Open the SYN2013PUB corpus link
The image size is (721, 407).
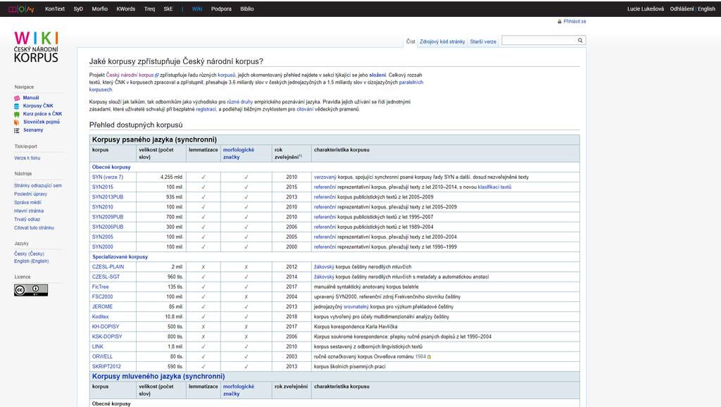108,197
